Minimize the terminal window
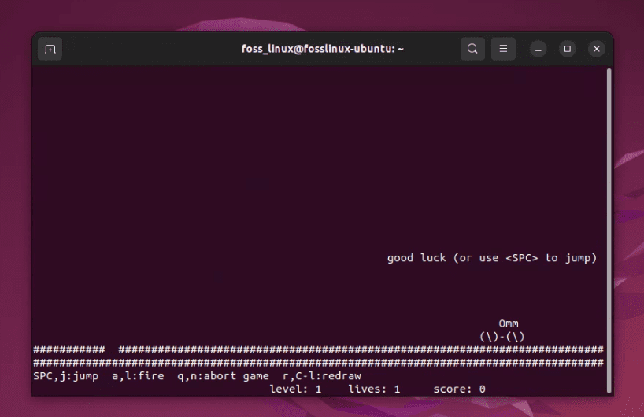 (x=538, y=50)
